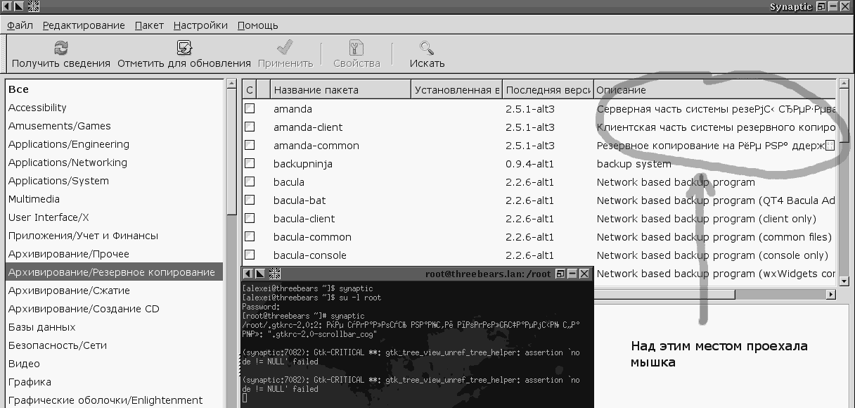
Task: Mark the backupninja package checkbox
Action: coord(250,164)
